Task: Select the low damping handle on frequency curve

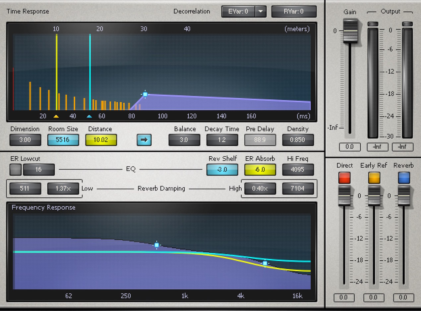Action: [157, 245]
